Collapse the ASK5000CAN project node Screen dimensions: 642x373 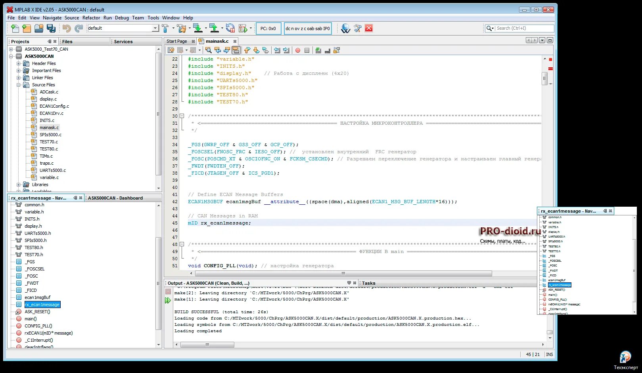[x=11, y=56]
